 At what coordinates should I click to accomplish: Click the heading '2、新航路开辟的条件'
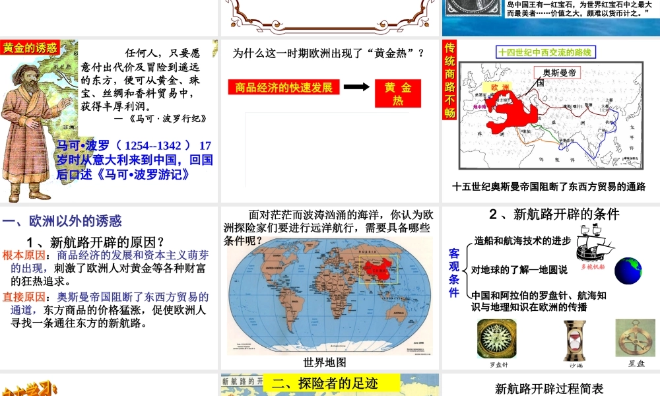[x=554, y=214]
